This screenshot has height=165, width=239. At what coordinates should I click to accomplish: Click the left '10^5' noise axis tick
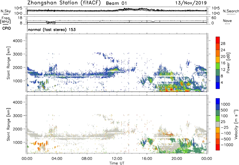[18, 8]
